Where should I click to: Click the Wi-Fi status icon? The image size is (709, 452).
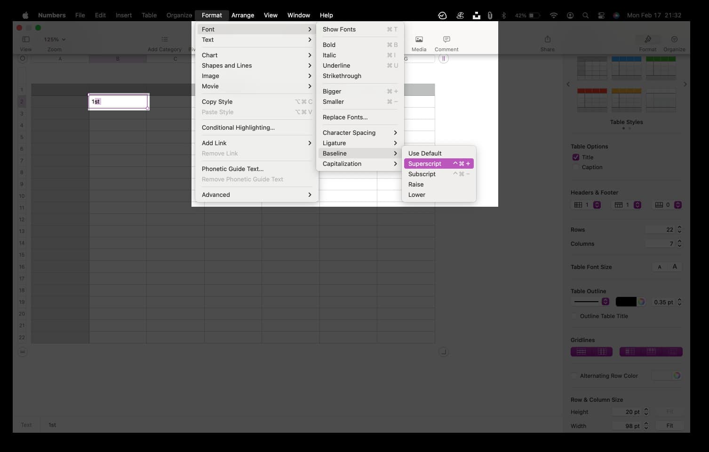pyautogui.click(x=554, y=16)
